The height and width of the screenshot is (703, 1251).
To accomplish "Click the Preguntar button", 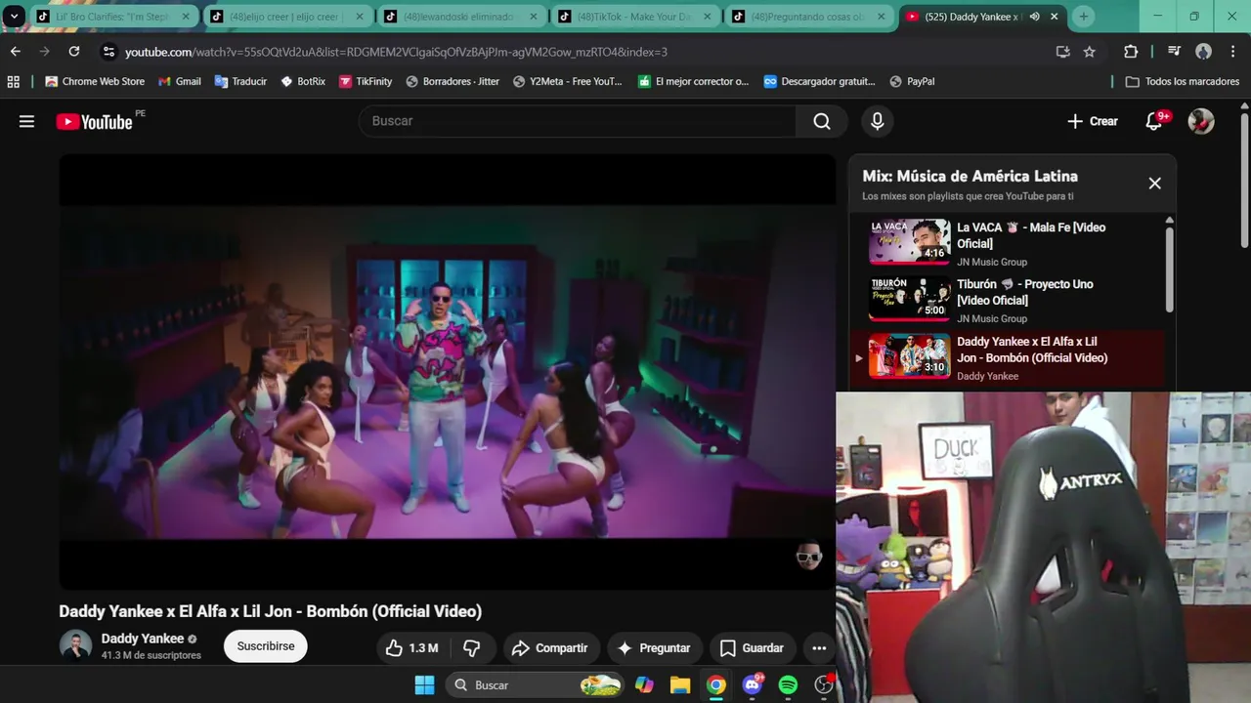I will tap(654, 647).
